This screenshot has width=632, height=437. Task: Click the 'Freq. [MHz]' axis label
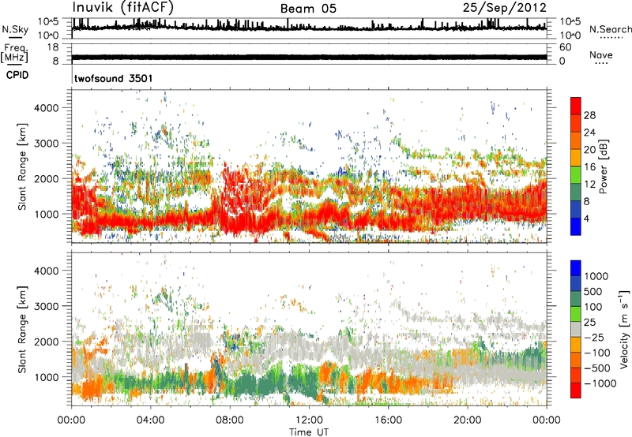tap(14, 54)
